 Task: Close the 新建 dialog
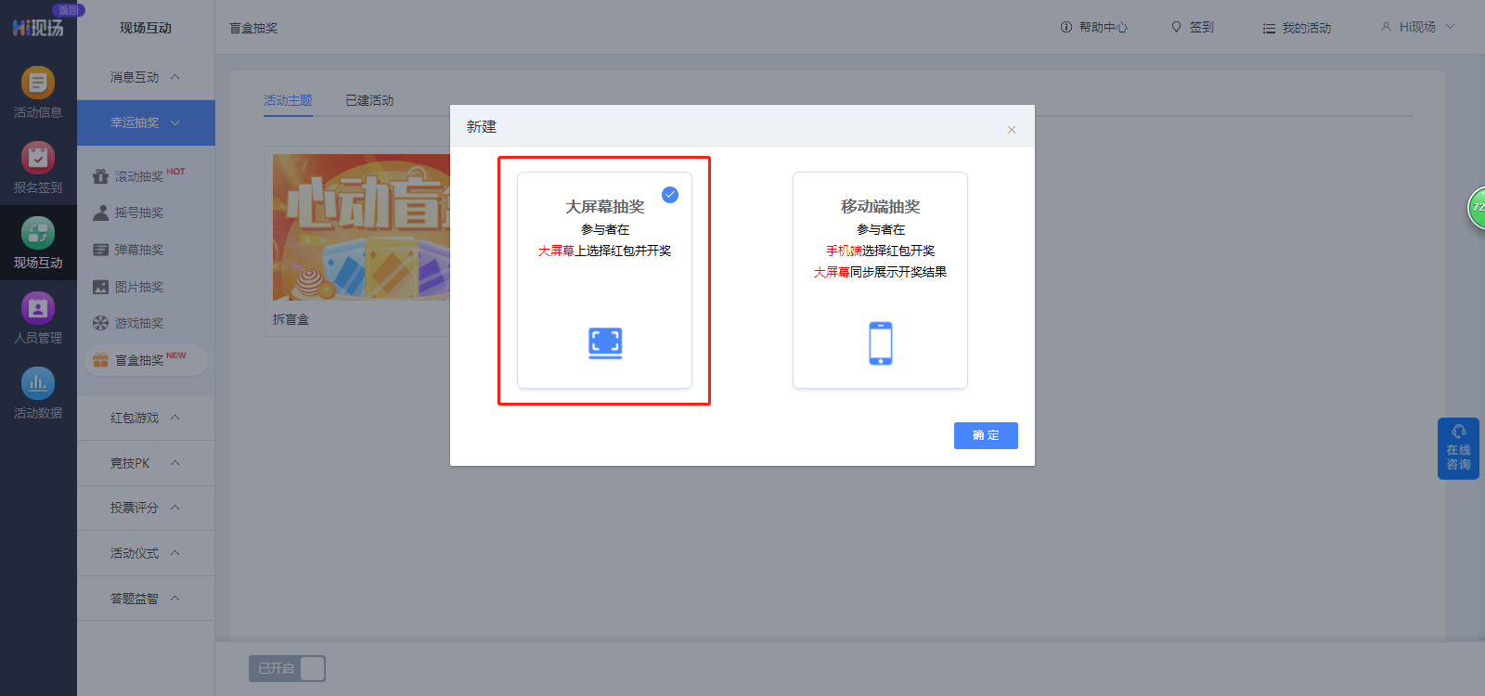(x=1012, y=130)
